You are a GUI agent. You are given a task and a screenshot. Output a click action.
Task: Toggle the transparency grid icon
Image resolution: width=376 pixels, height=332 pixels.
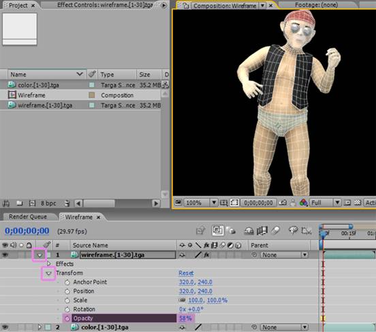pos(358,203)
